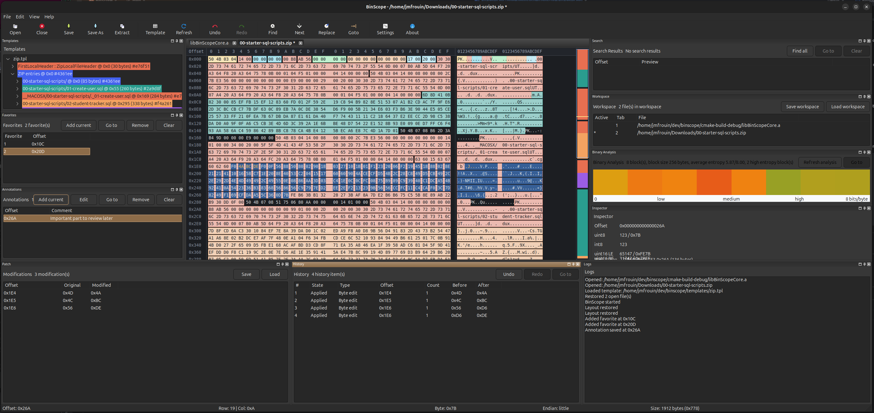This screenshot has height=413, width=874.
Task: Click Save workspace button
Action: pos(802,107)
